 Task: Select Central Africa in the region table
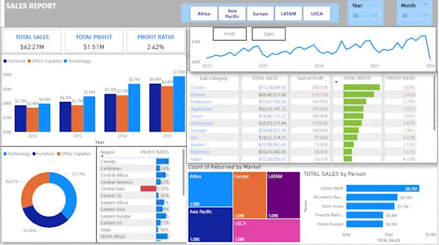pyautogui.click(x=134, y=175)
